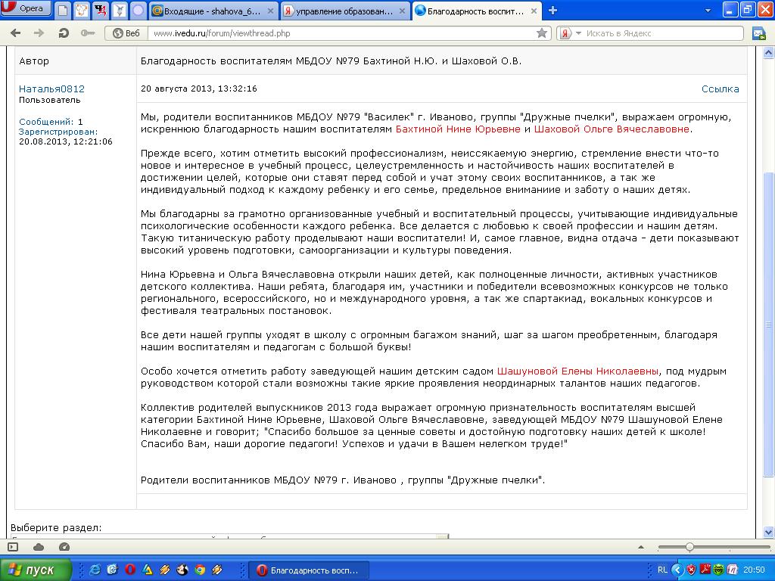Launch Opera from quick launch bar

pos(130,570)
